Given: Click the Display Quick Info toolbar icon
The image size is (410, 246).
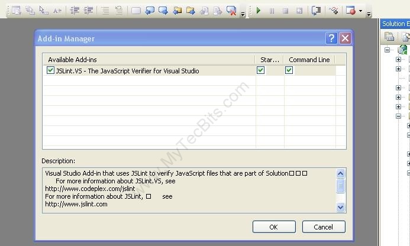Looking at the screenshot, I should coord(43,11).
